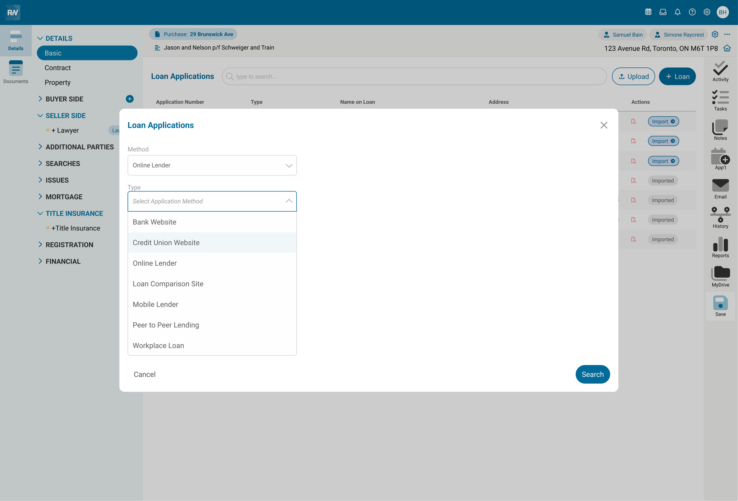Open MyDrive folder icon

coord(720,276)
